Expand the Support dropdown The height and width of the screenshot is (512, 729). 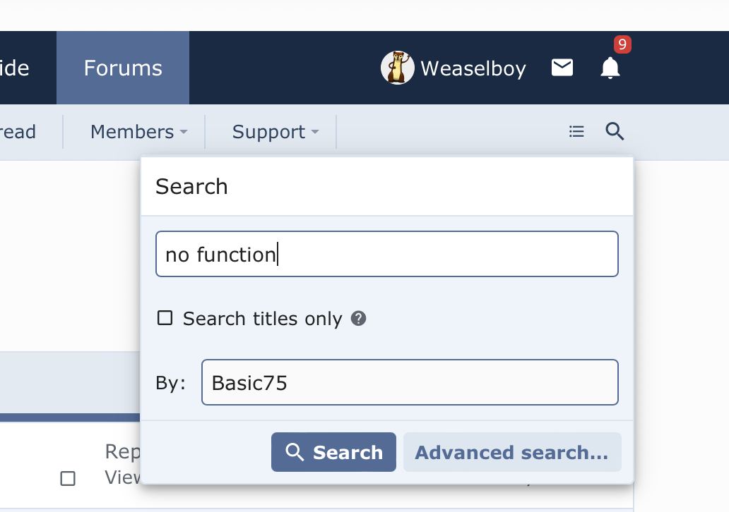click(275, 132)
